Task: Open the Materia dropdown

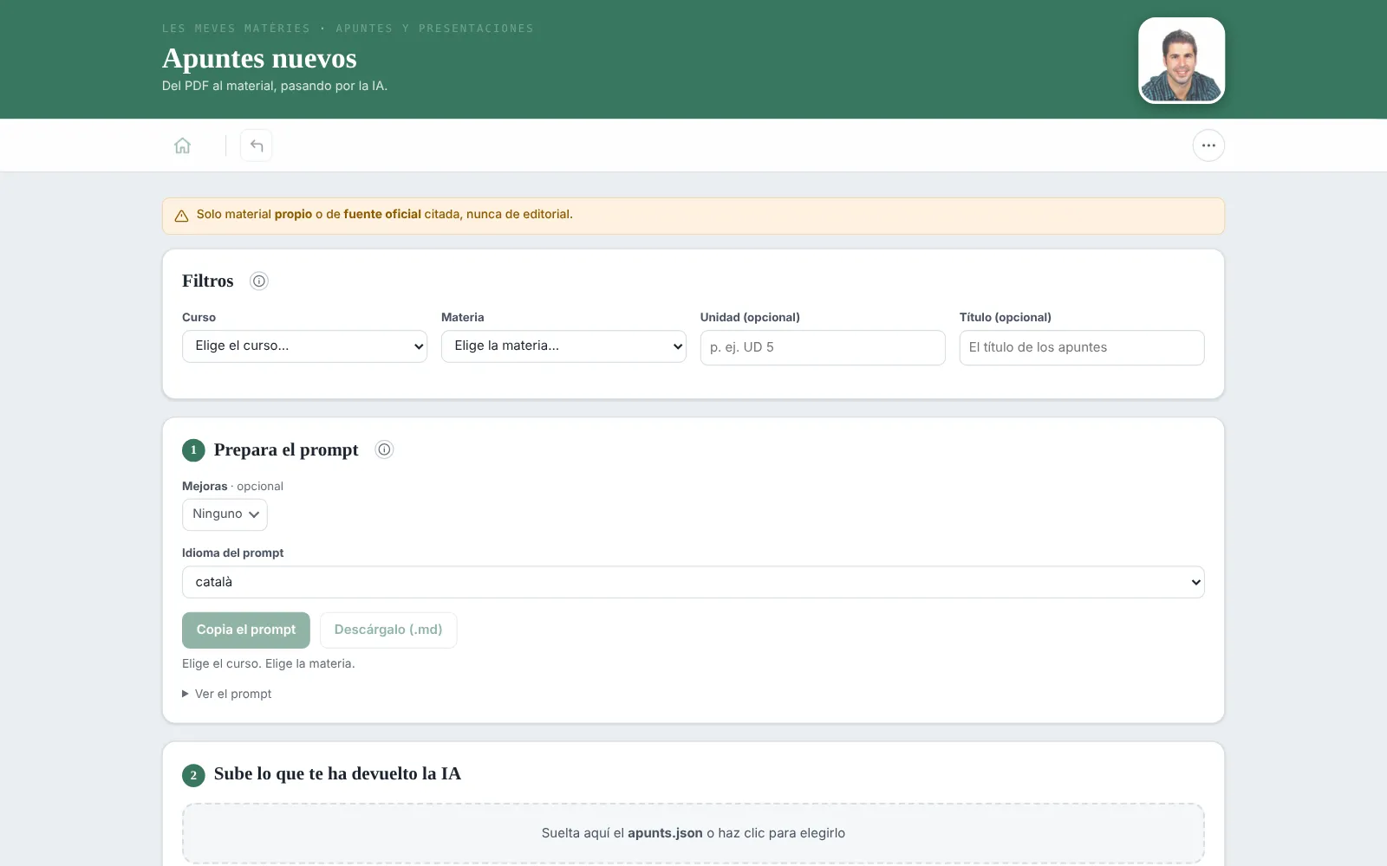Action: (563, 346)
